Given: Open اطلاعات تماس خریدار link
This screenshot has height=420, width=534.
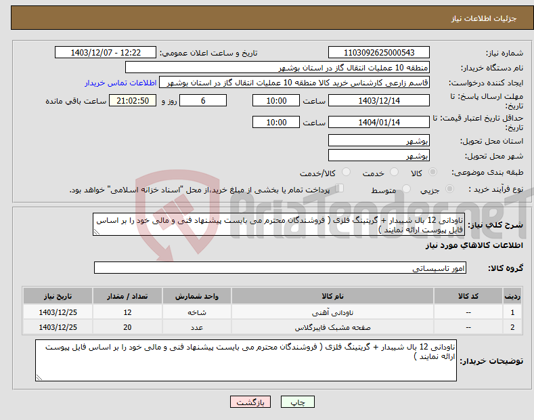Looking at the screenshot, I should tap(120, 83).
